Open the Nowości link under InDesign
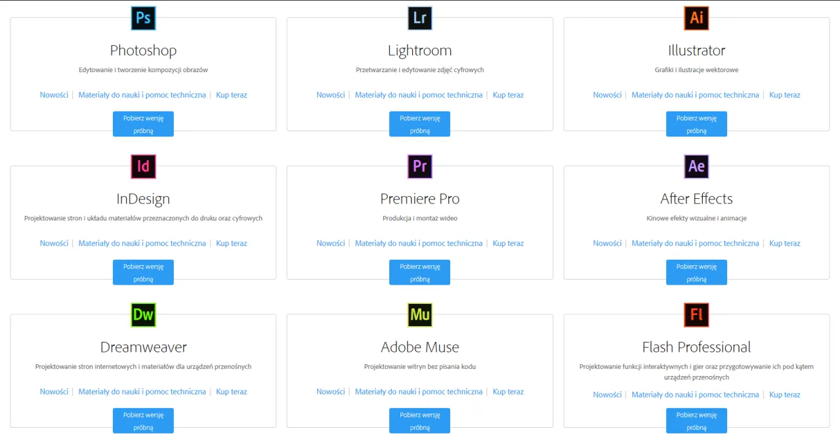The width and height of the screenshot is (840, 439). coord(54,243)
